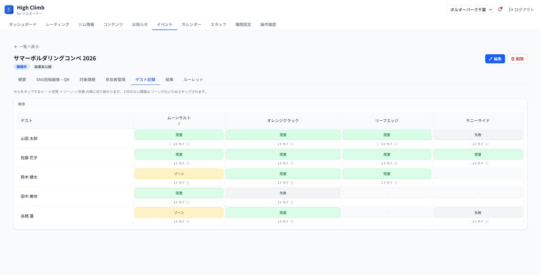Toggle 鈴木 健太's リーフエッジ 完登 cell

pyautogui.click(x=387, y=174)
